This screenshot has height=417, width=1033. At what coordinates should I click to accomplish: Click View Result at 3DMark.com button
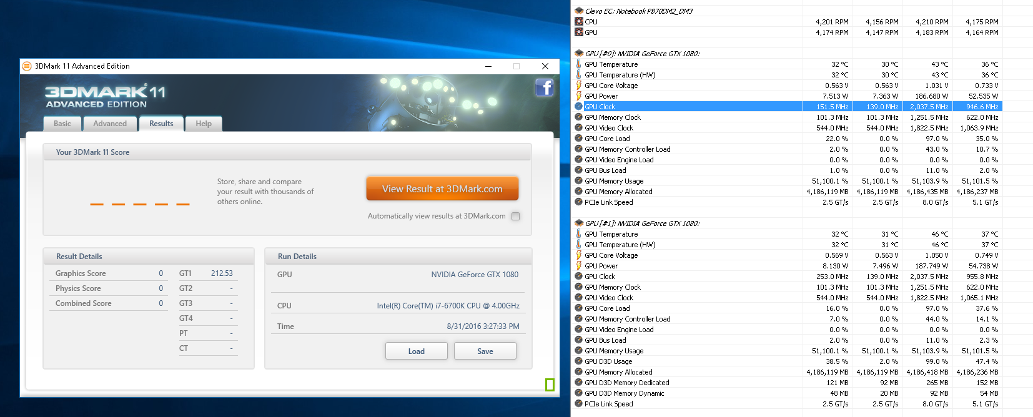coord(442,189)
